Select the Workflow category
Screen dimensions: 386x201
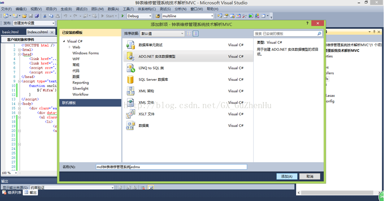81,94
